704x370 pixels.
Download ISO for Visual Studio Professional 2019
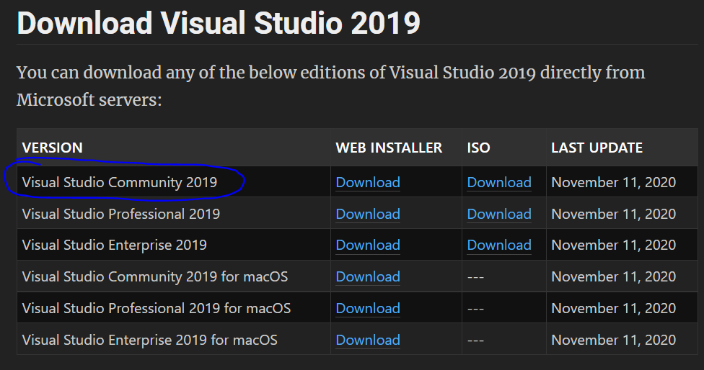[x=499, y=214]
